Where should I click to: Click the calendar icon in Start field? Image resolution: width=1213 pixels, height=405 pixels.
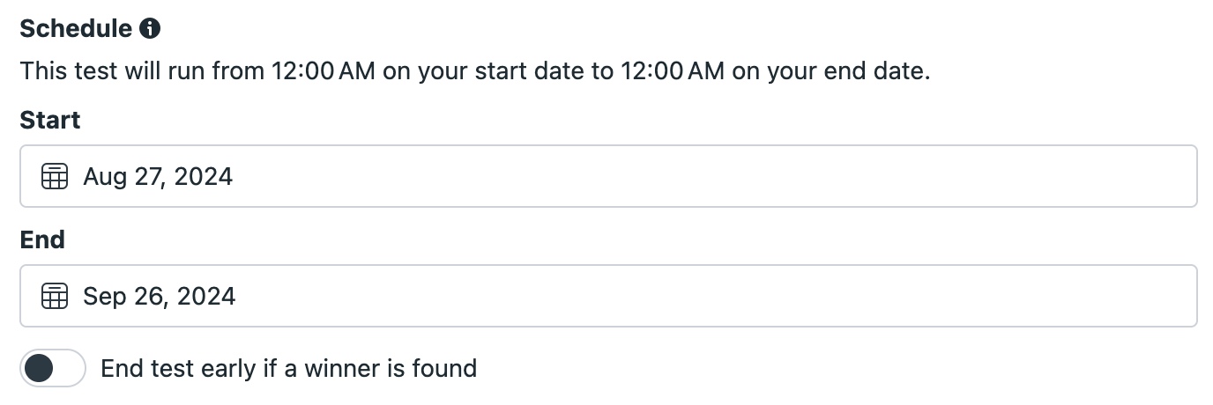pyautogui.click(x=55, y=177)
